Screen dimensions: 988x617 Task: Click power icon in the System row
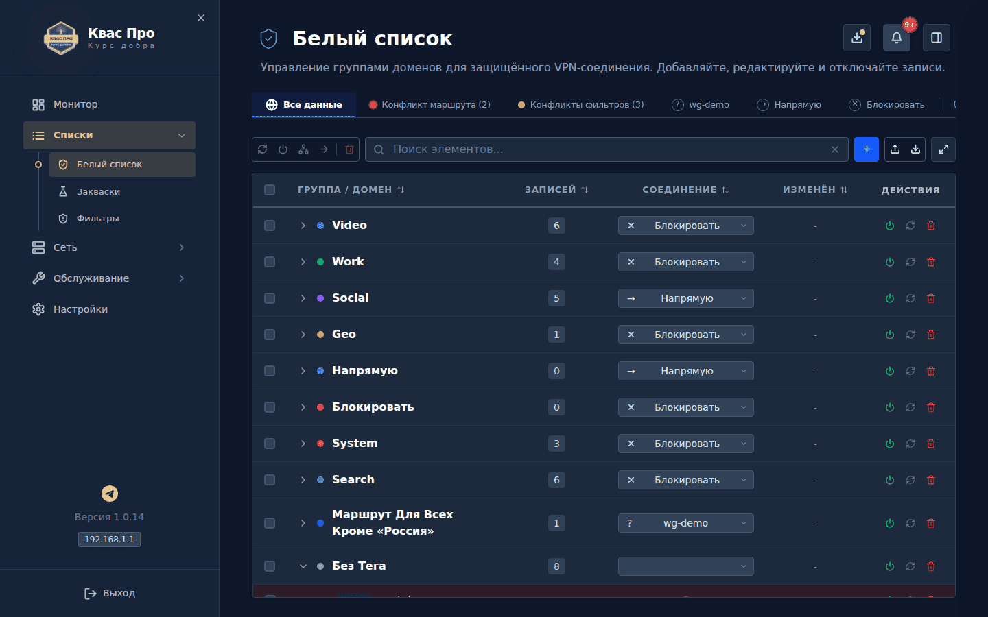coord(890,444)
